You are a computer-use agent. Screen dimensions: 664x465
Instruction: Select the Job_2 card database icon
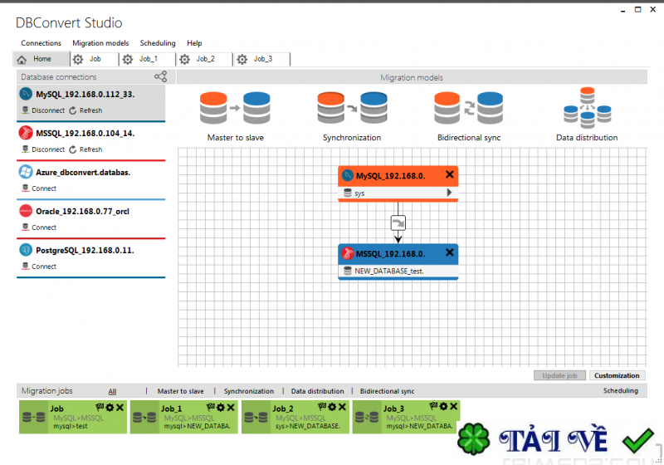click(256, 417)
